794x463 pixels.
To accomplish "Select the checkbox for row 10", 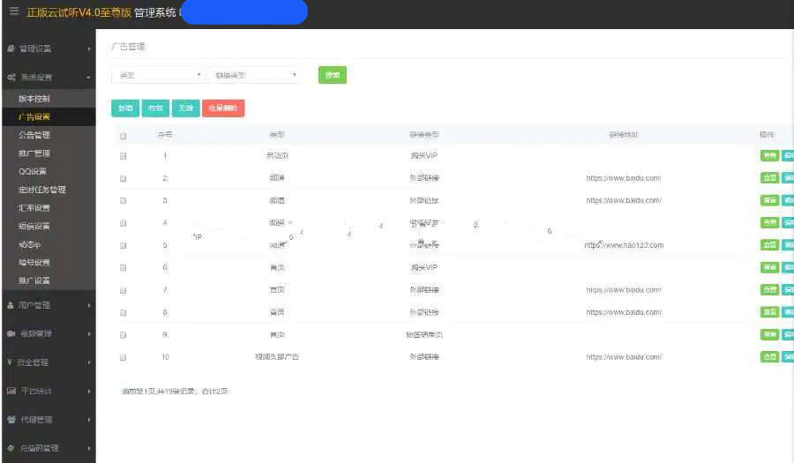I will [x=124, y=357].
